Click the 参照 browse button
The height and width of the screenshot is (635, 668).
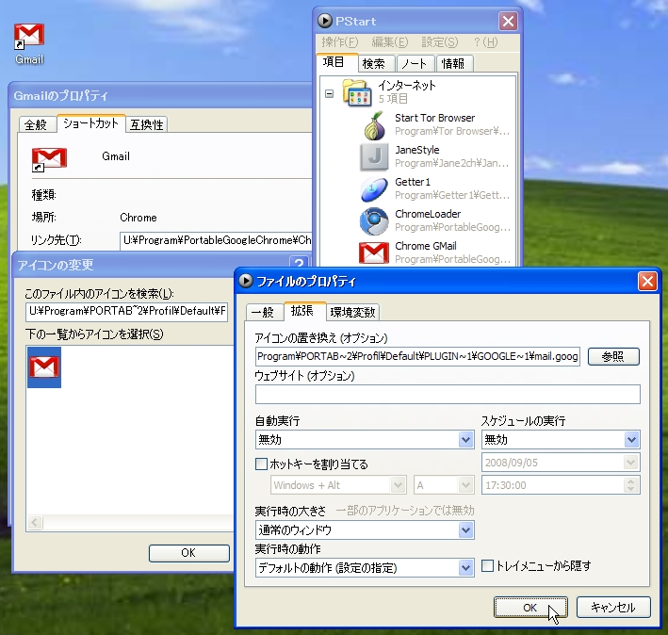click(613, 356)
